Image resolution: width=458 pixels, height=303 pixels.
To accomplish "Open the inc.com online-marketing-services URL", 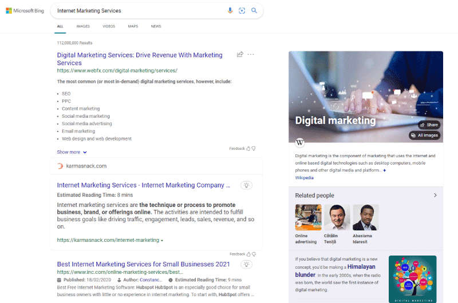I will [120, 272].
